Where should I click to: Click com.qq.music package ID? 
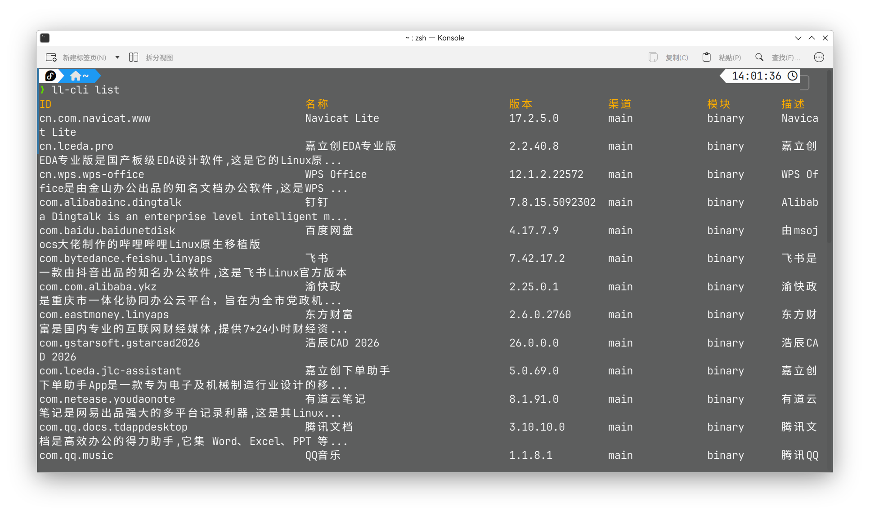tap(76, 455)
